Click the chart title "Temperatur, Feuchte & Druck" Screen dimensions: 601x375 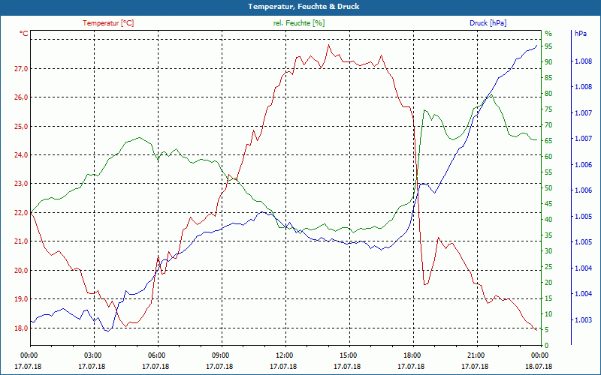click(304, 7)
